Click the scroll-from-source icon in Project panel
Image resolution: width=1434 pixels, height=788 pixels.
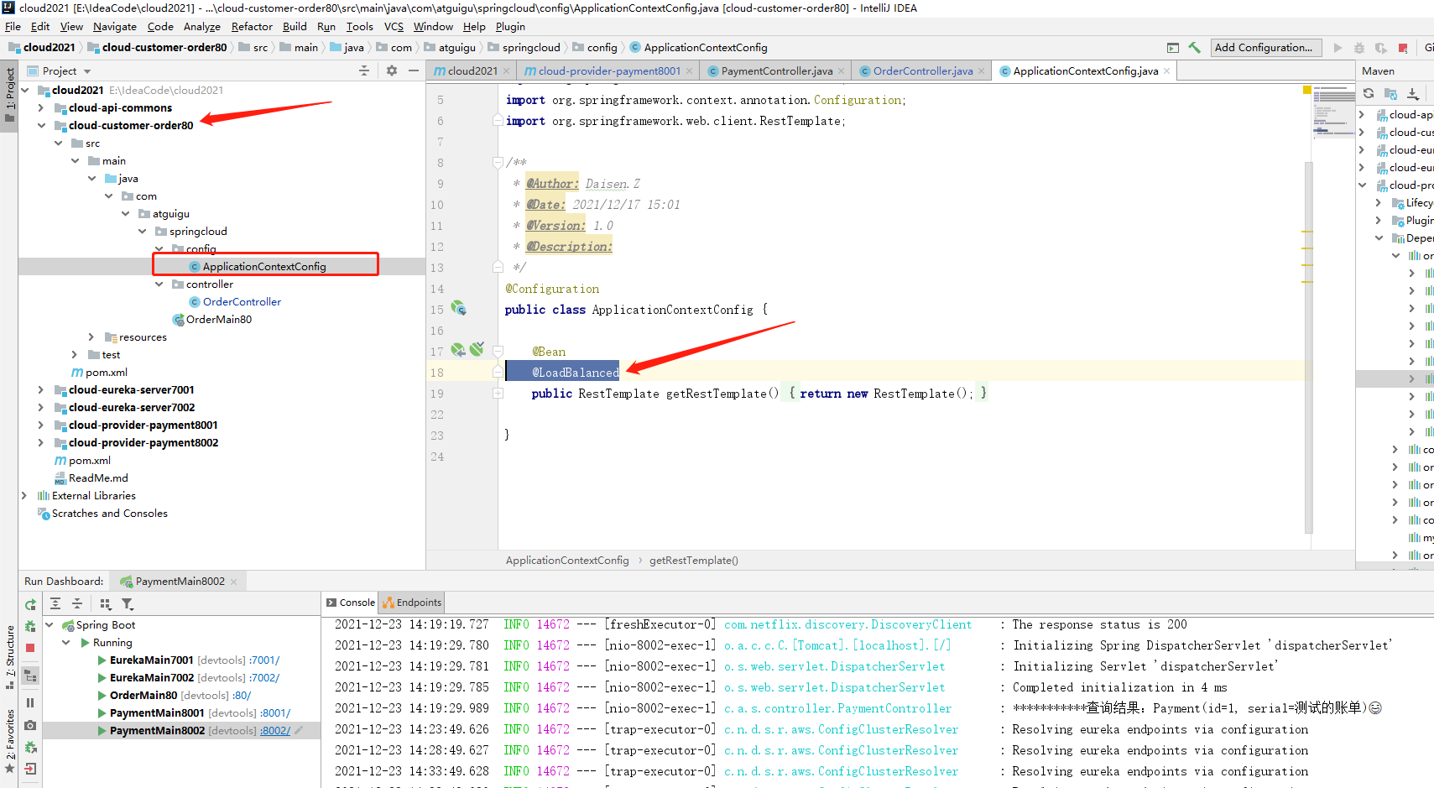[364, 71]
